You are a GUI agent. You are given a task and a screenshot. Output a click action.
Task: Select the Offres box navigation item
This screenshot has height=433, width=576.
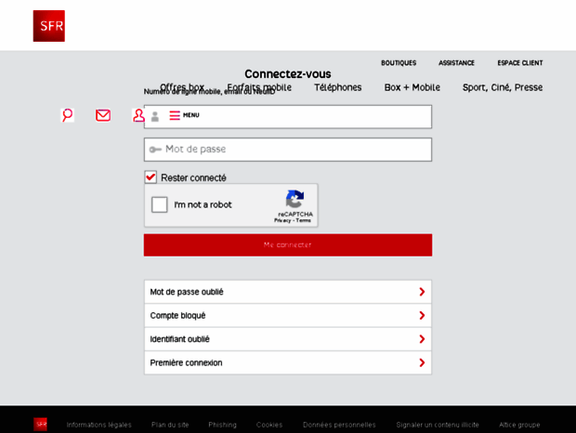182,87
